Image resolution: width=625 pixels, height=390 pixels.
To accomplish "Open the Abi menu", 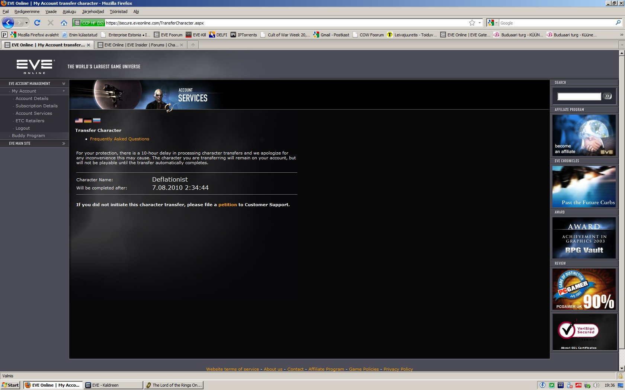I will (x=136, y=12).
